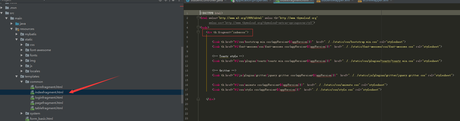
Task: Click the fonts folder icon
Action: pos(27,55)
